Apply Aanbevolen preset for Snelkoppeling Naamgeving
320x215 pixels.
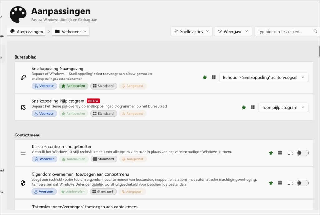[73, 86]
